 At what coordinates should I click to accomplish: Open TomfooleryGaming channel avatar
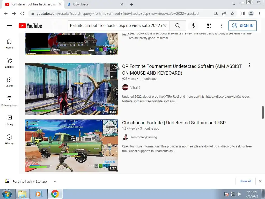tap(125, 137)
